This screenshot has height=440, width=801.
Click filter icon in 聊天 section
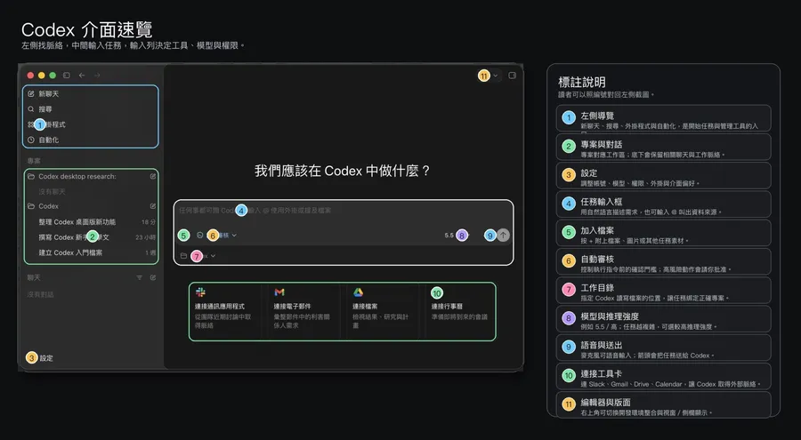(139, 277)
